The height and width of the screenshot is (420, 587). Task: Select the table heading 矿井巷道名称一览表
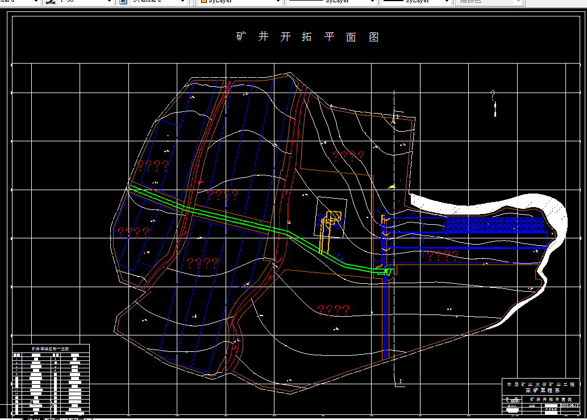click(51, 348)
